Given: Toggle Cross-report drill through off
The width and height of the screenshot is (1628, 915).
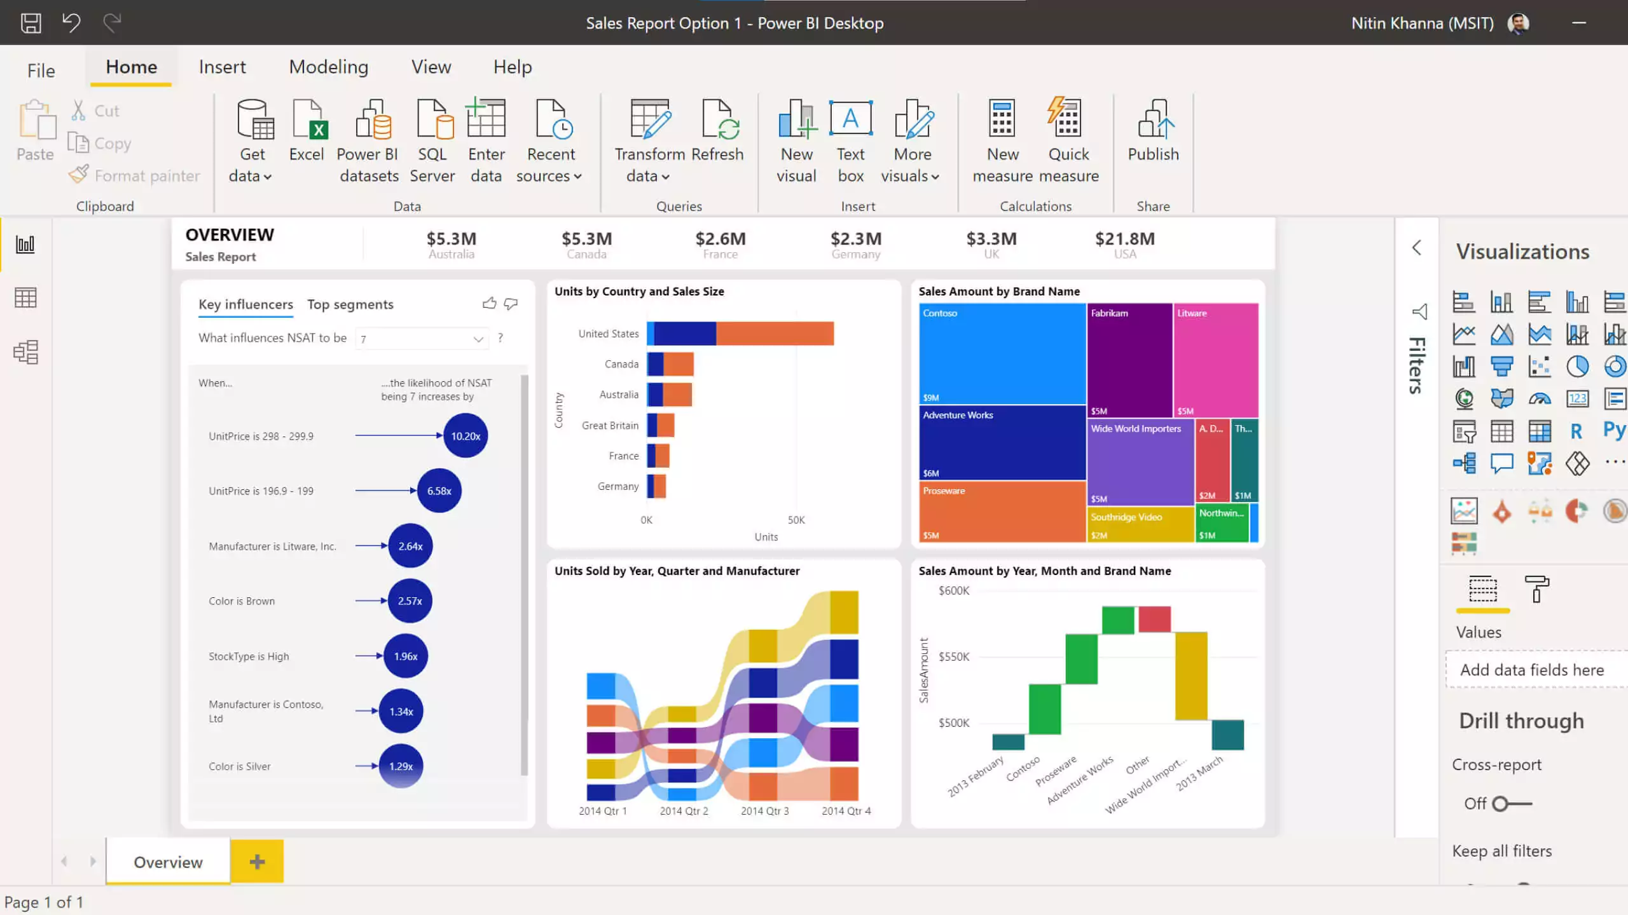Looking at the screenshot, I should coord(1508,803).
